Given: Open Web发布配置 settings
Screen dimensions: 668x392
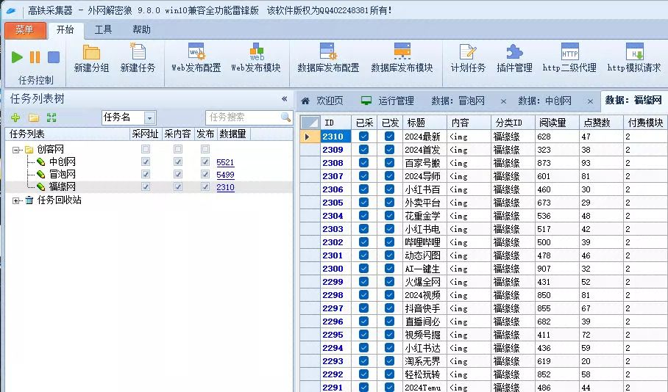Looking at the screenshot, I should [196, 58].
